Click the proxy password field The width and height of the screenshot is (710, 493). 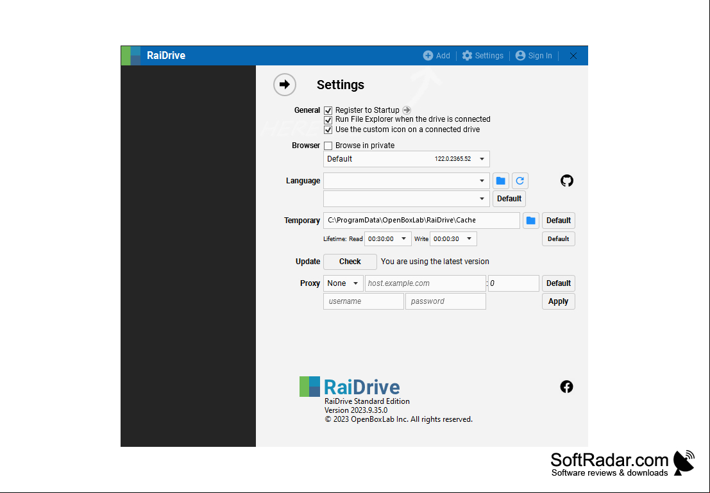click(x=446, y=301)
